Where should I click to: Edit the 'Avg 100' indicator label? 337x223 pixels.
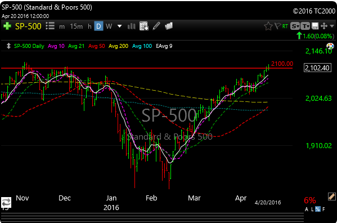pos(142,46)
